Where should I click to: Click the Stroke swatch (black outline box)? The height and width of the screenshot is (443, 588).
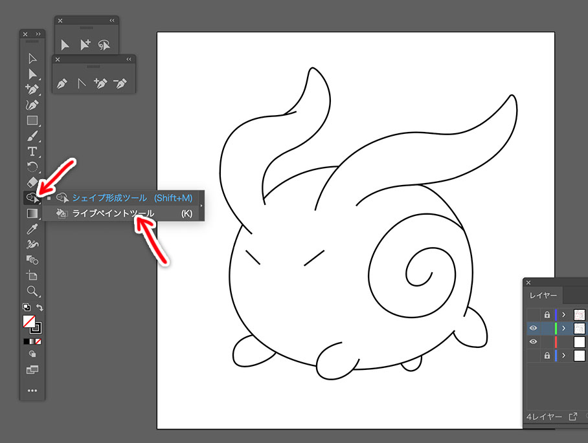(x=36, y=328)
